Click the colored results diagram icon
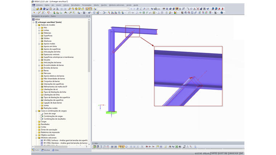This screenshot has width=276, height=155. tap(175, 13)
